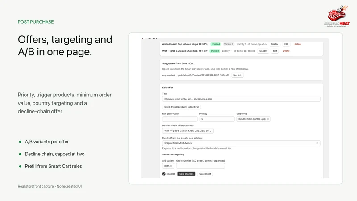Open the Bundle catalog dropdown
The image size is (357, 201).
(241, 143)
